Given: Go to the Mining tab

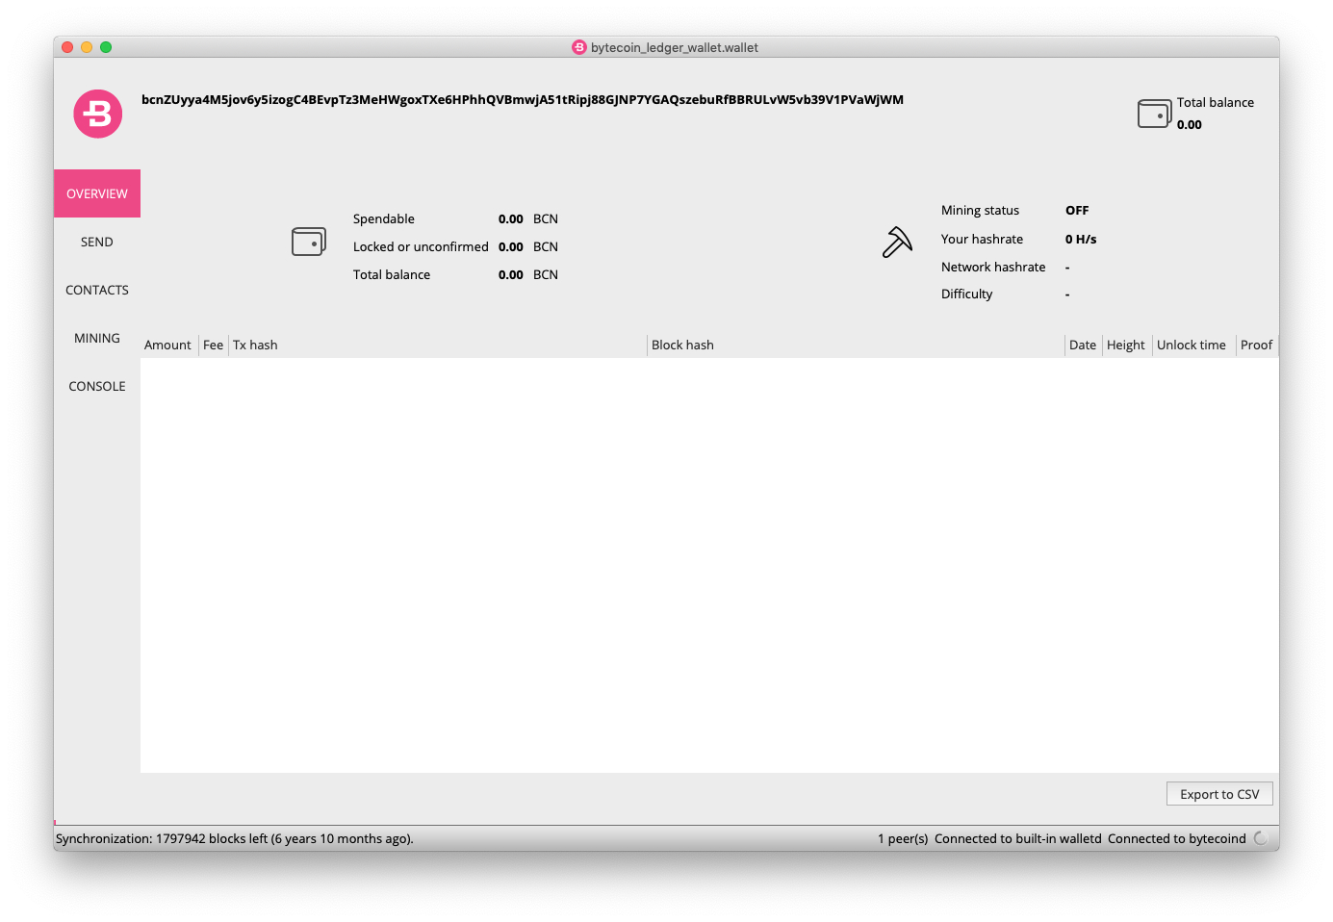Looking at the screenshot, I should tap(97, 338).
